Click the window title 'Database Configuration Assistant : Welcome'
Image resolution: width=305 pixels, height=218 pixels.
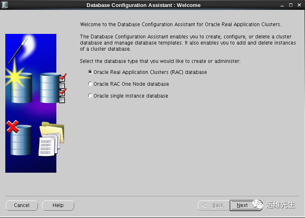point(144,5)
